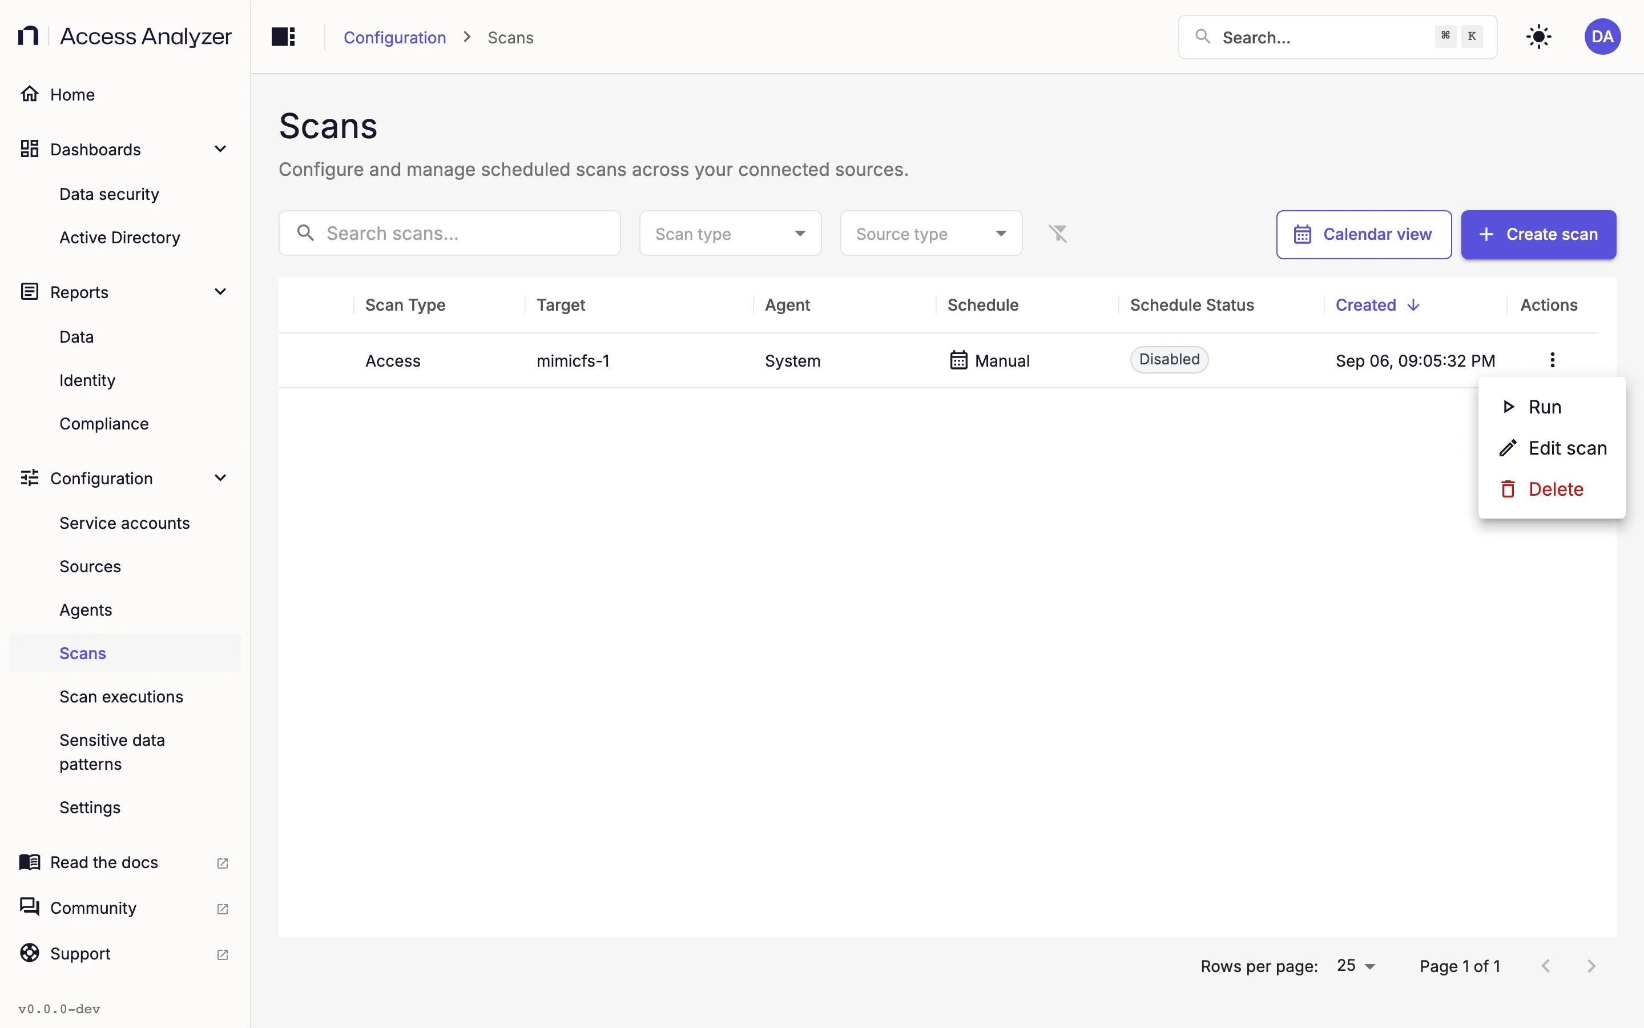Clear filters with the crossed funnel icon
The image size is (1644, 1028).
[1058, 233]
